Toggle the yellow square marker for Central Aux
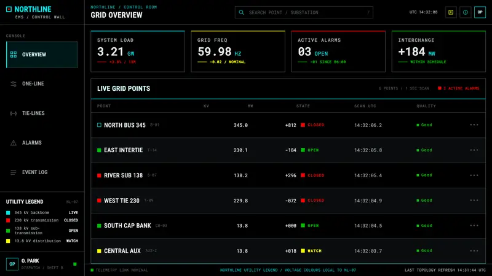This screenshot has height=276, width=492. click(x=99, y=251)
